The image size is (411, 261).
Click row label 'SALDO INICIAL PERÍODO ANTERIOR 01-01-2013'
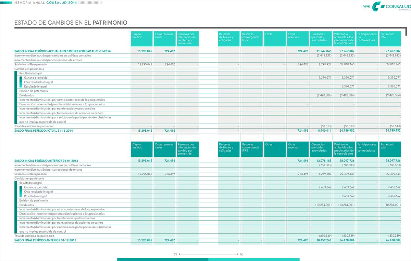[x=46, y=160]
